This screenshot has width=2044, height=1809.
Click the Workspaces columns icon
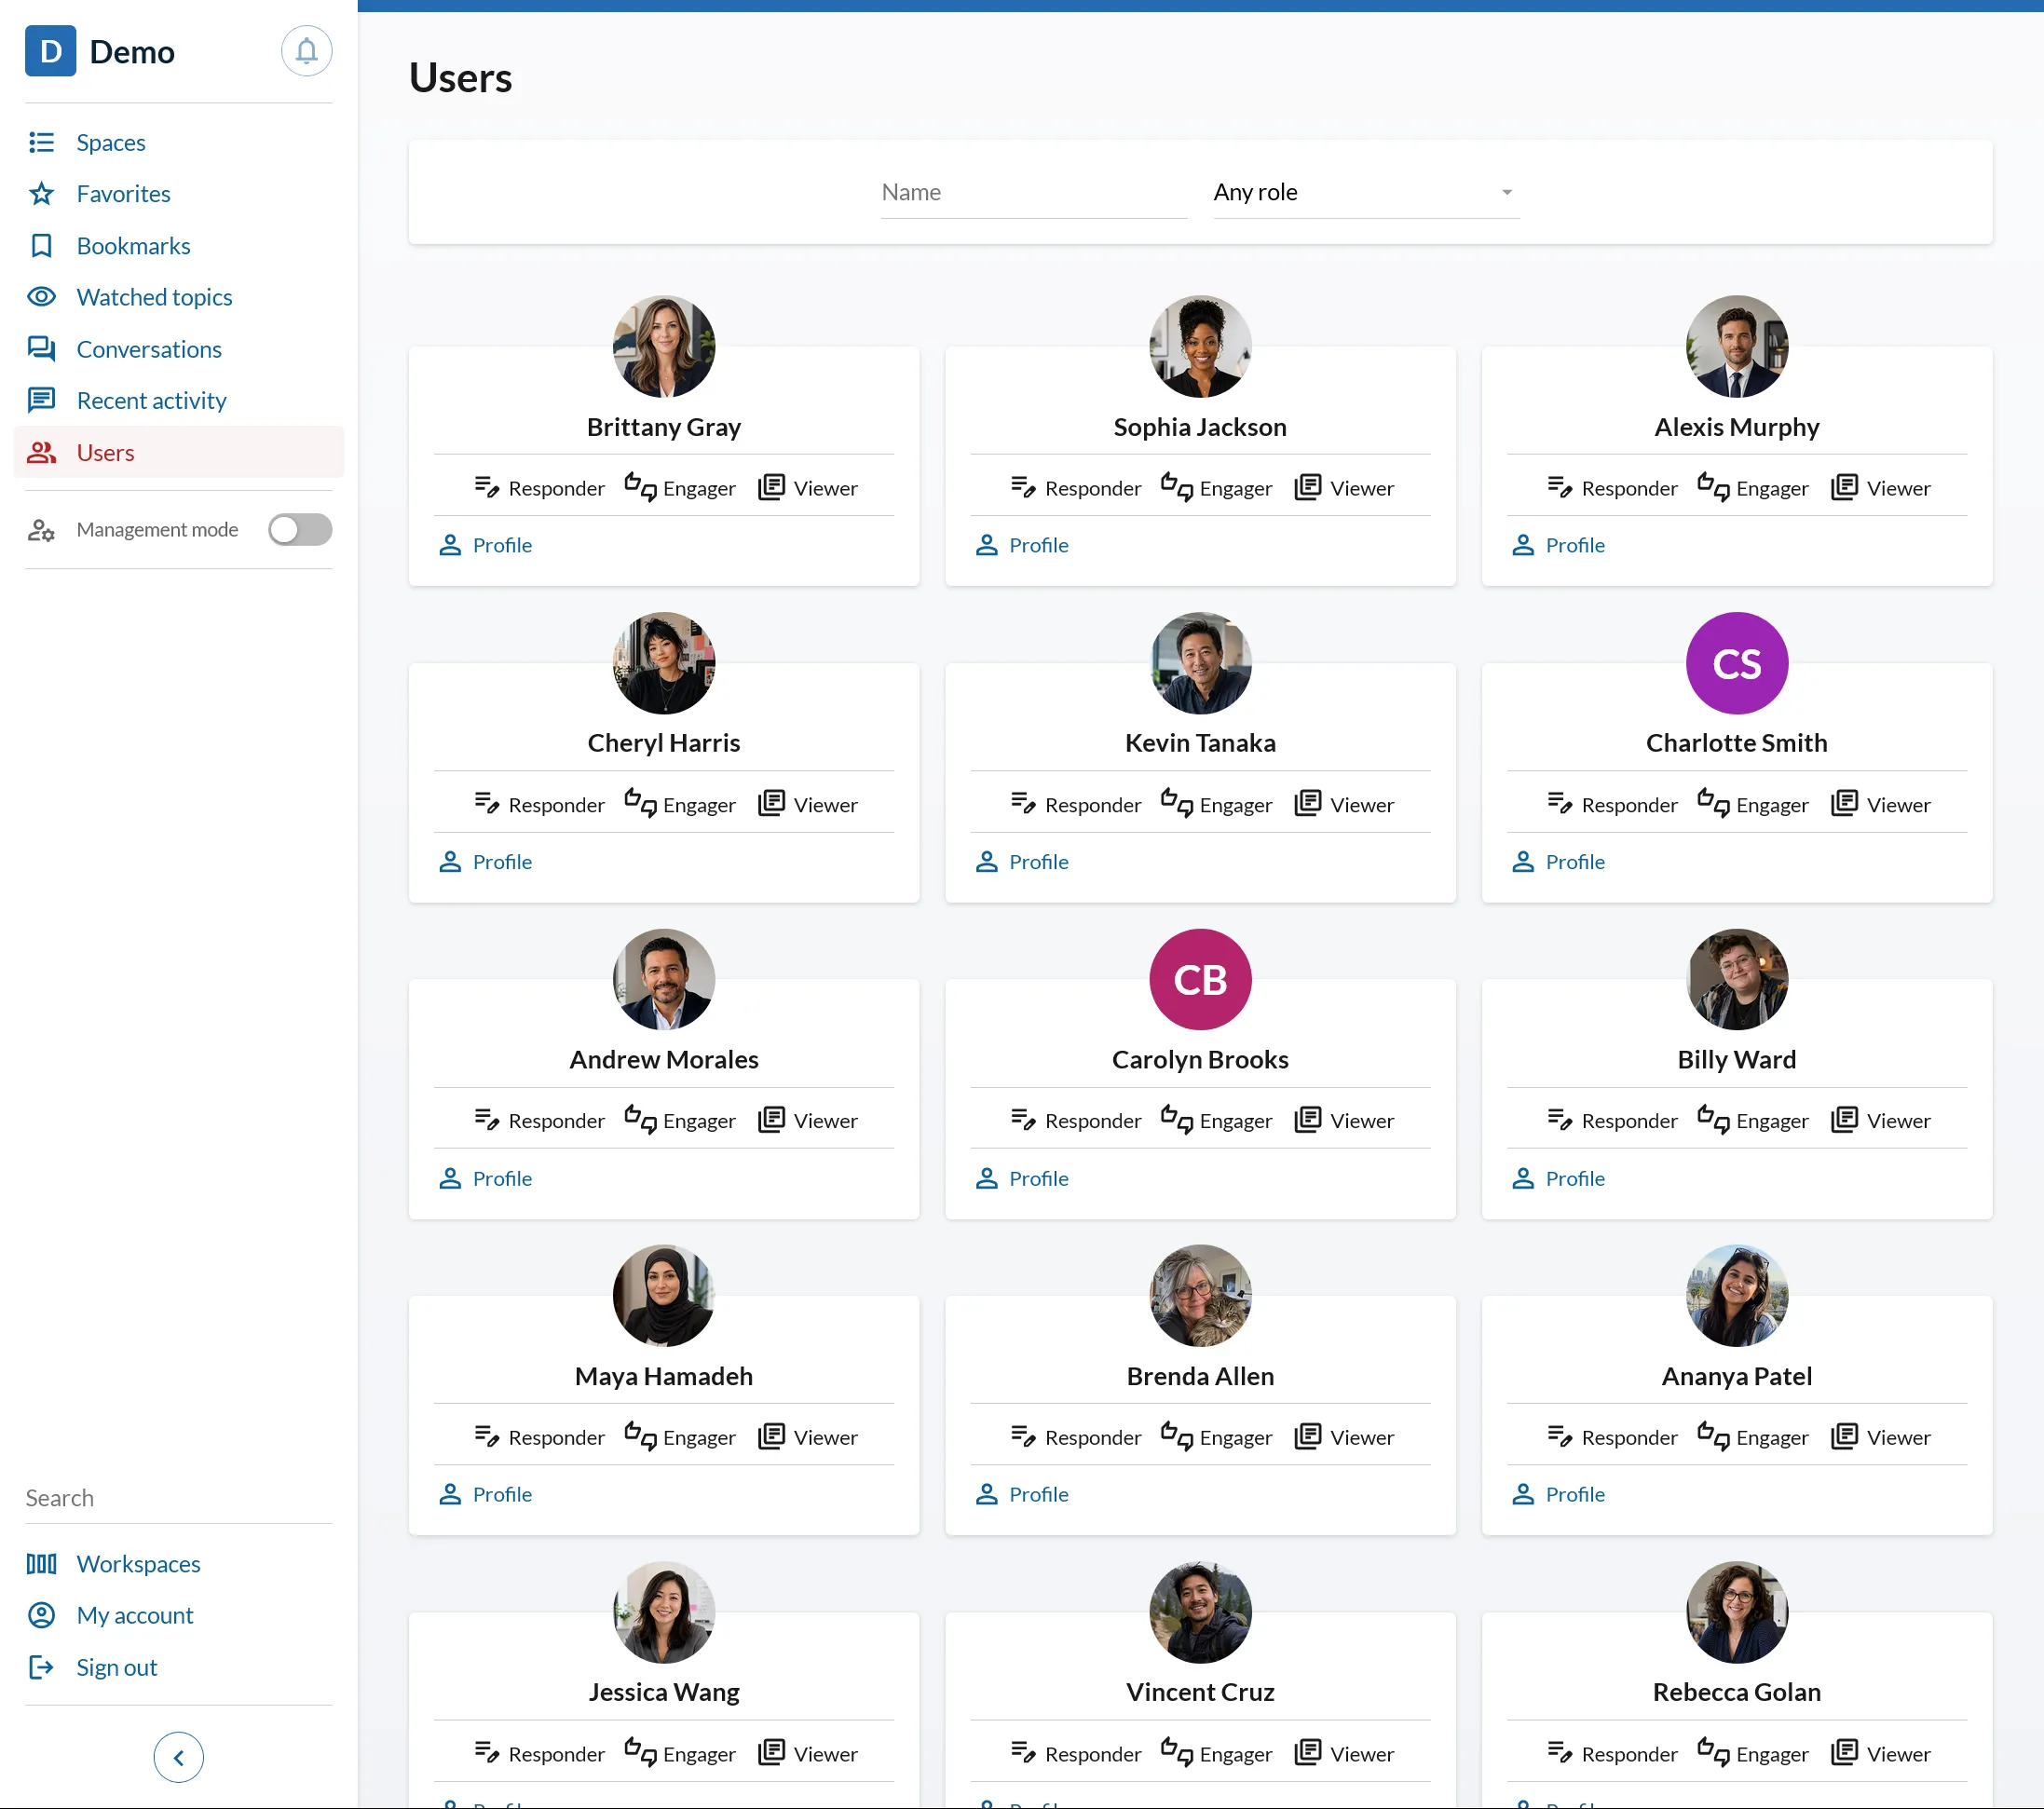41,1563
